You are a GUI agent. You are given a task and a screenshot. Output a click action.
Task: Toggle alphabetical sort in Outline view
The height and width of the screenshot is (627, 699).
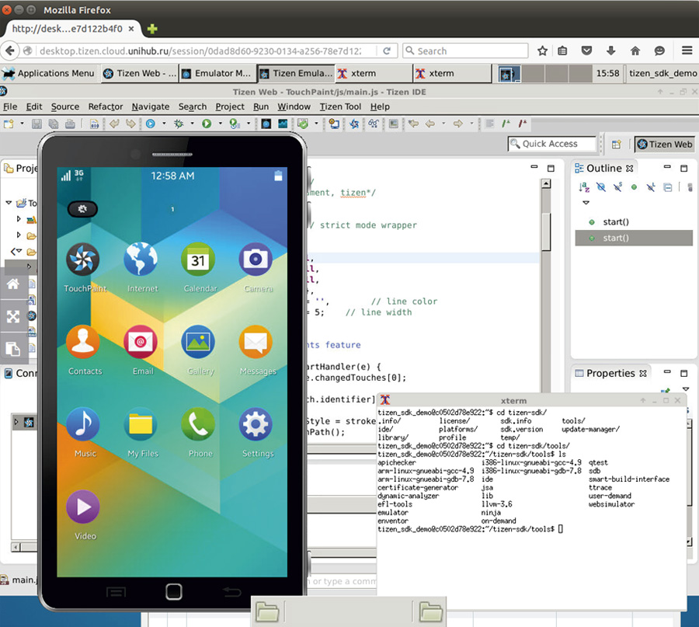(x=584, y=186)
